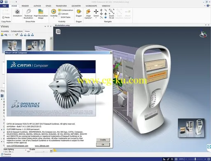The width and height of the screenshot is (211, 161).
Task: Open the www.CATIAComposer.com link
Action: 17,146
